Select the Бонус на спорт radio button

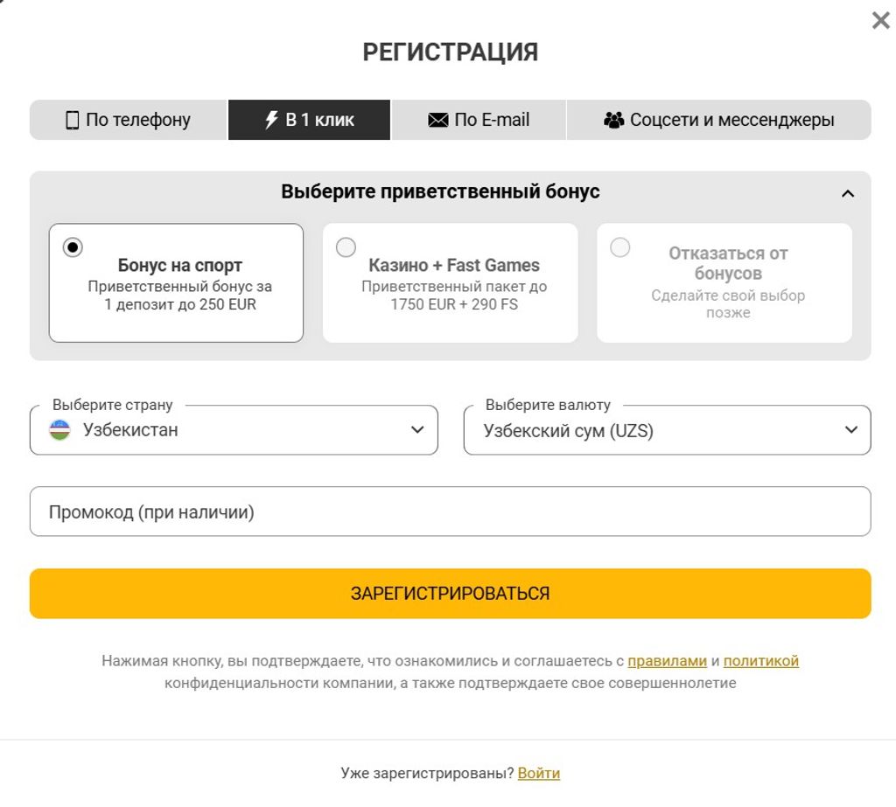pyautogui.click(x=73, y=247)
